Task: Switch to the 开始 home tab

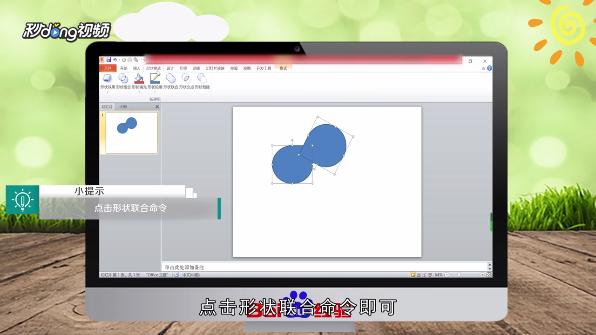Action: [123, 68]
